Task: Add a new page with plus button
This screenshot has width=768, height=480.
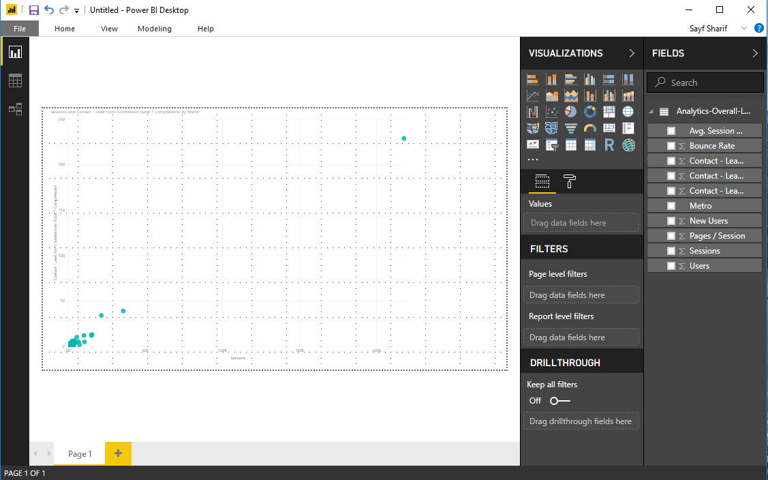Action: point(118,453)
